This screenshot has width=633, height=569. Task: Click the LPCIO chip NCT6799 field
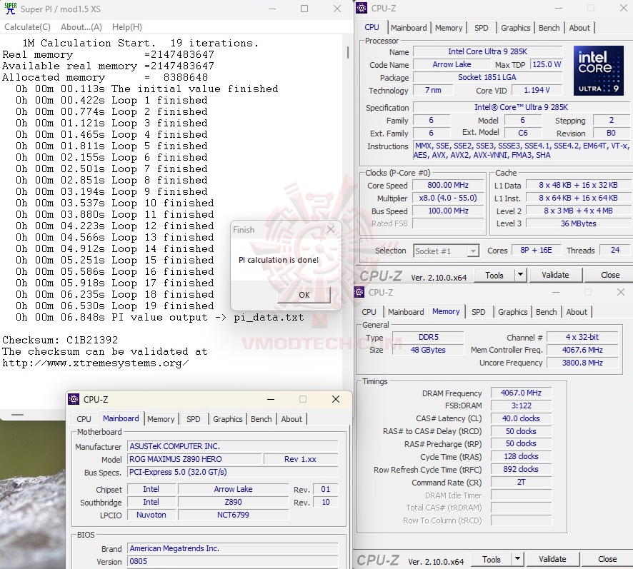(x=233, y=515)
